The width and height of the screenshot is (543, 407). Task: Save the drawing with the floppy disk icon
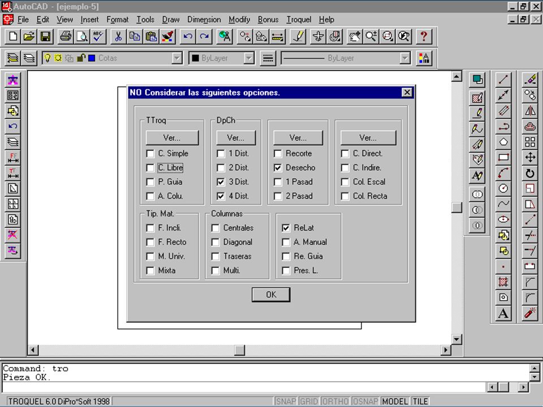(45, 36)
